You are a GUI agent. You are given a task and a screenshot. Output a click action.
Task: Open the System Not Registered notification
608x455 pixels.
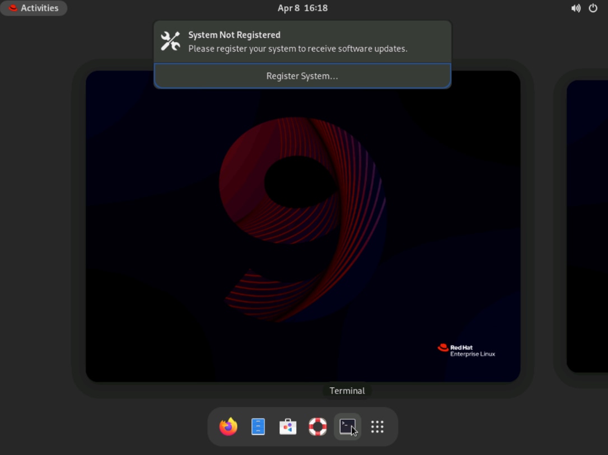click(x=302, y=42)
